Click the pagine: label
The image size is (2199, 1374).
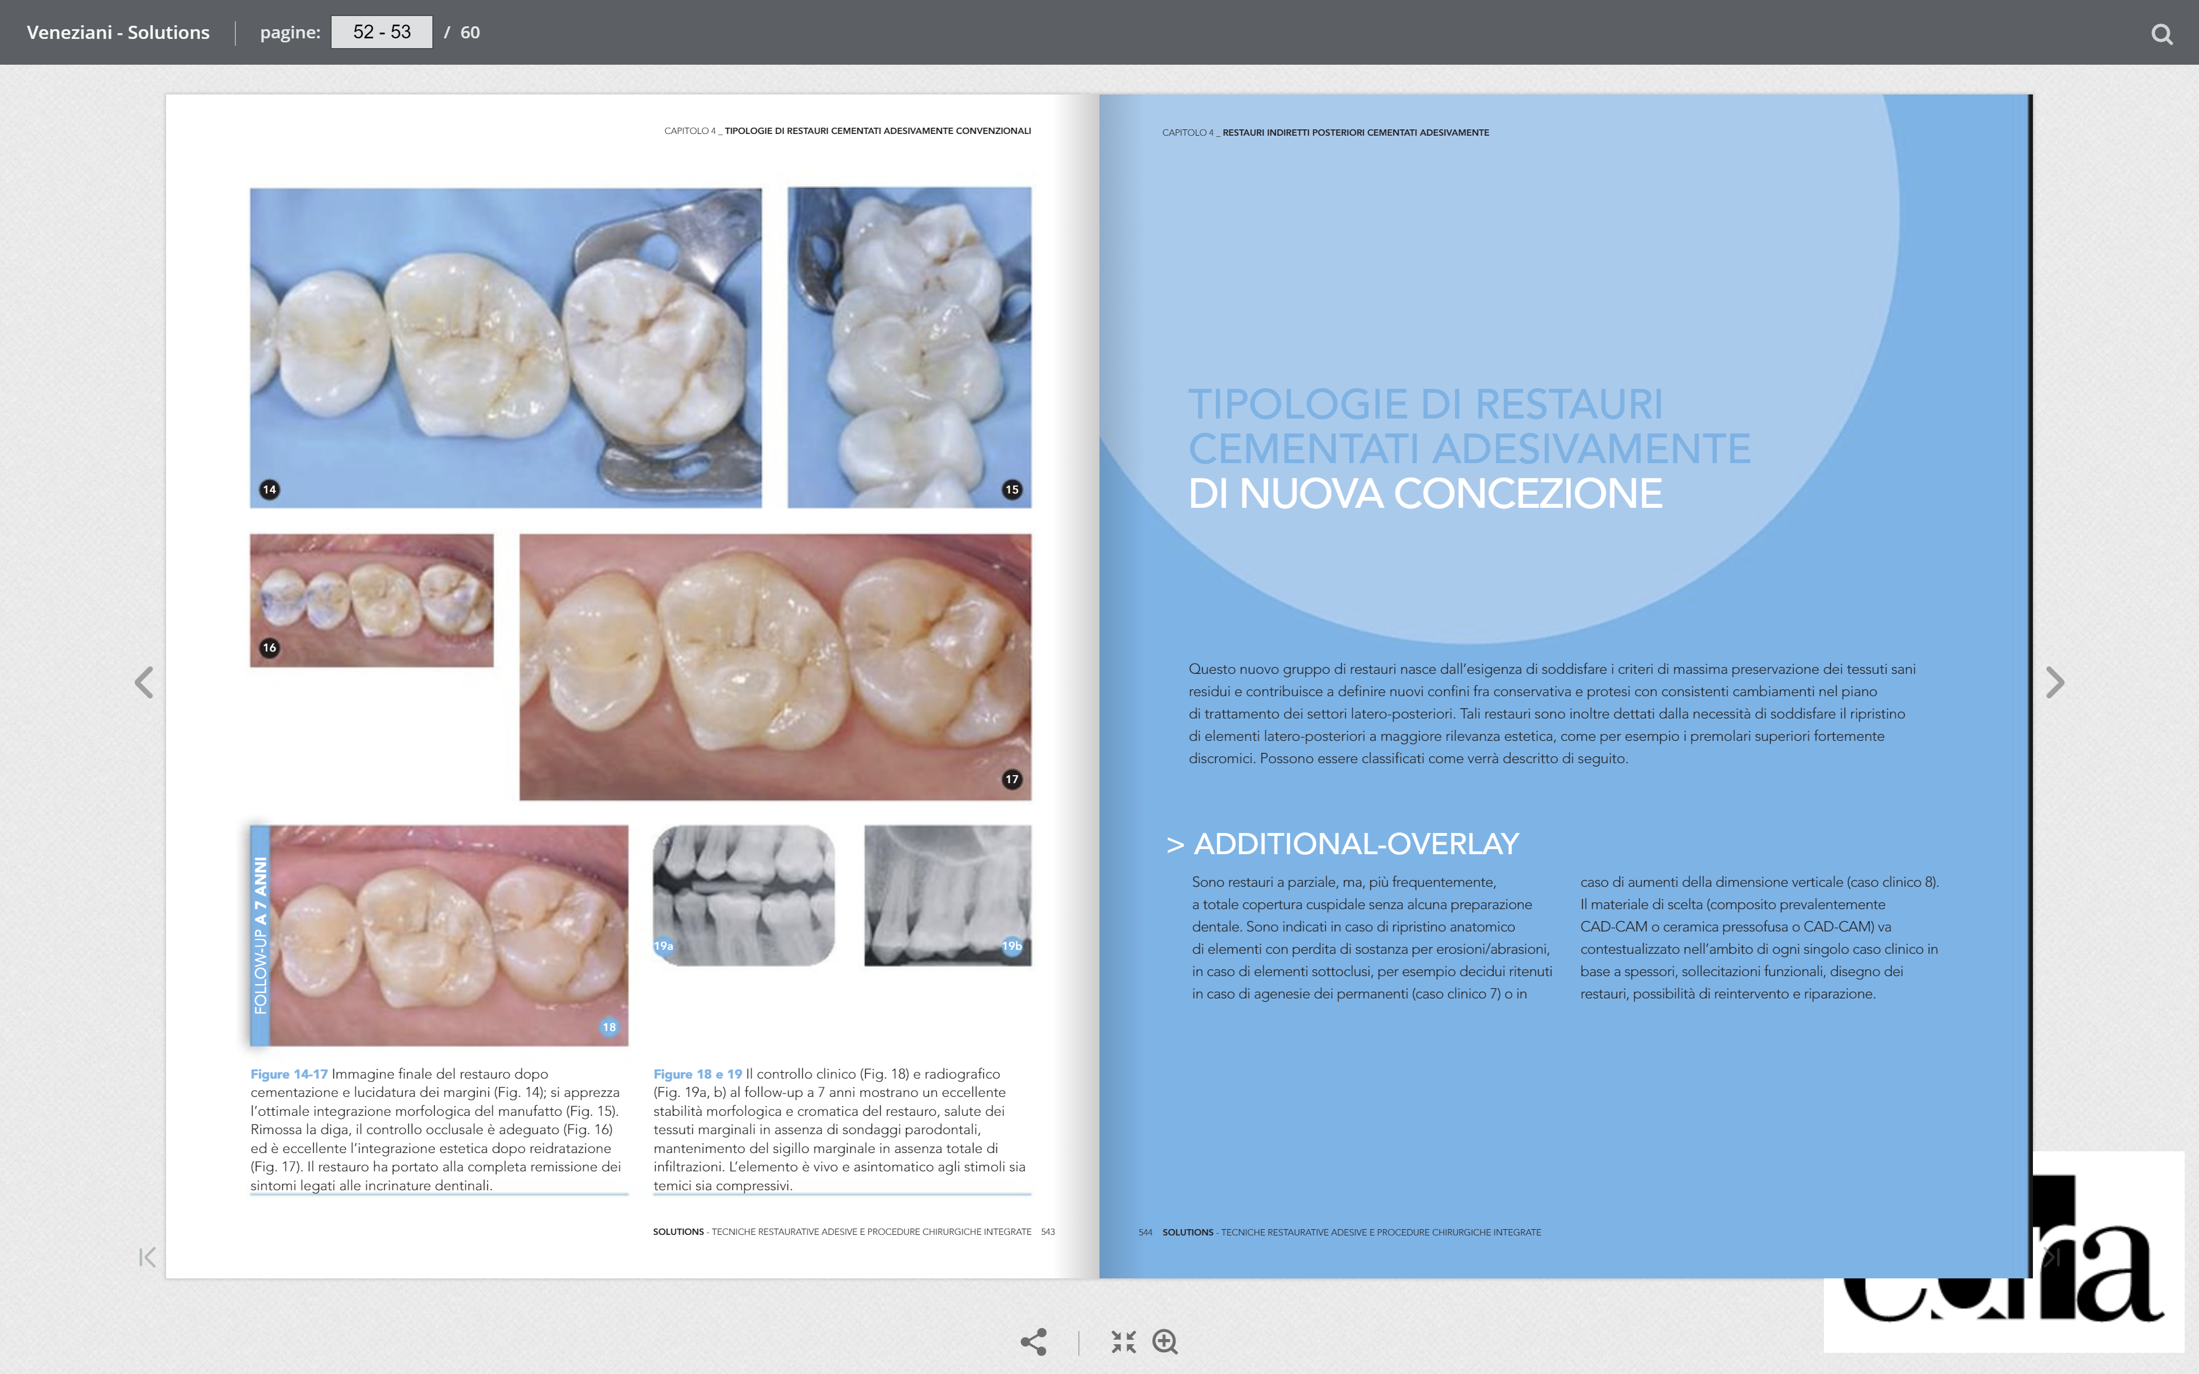(x=290, y=33)
